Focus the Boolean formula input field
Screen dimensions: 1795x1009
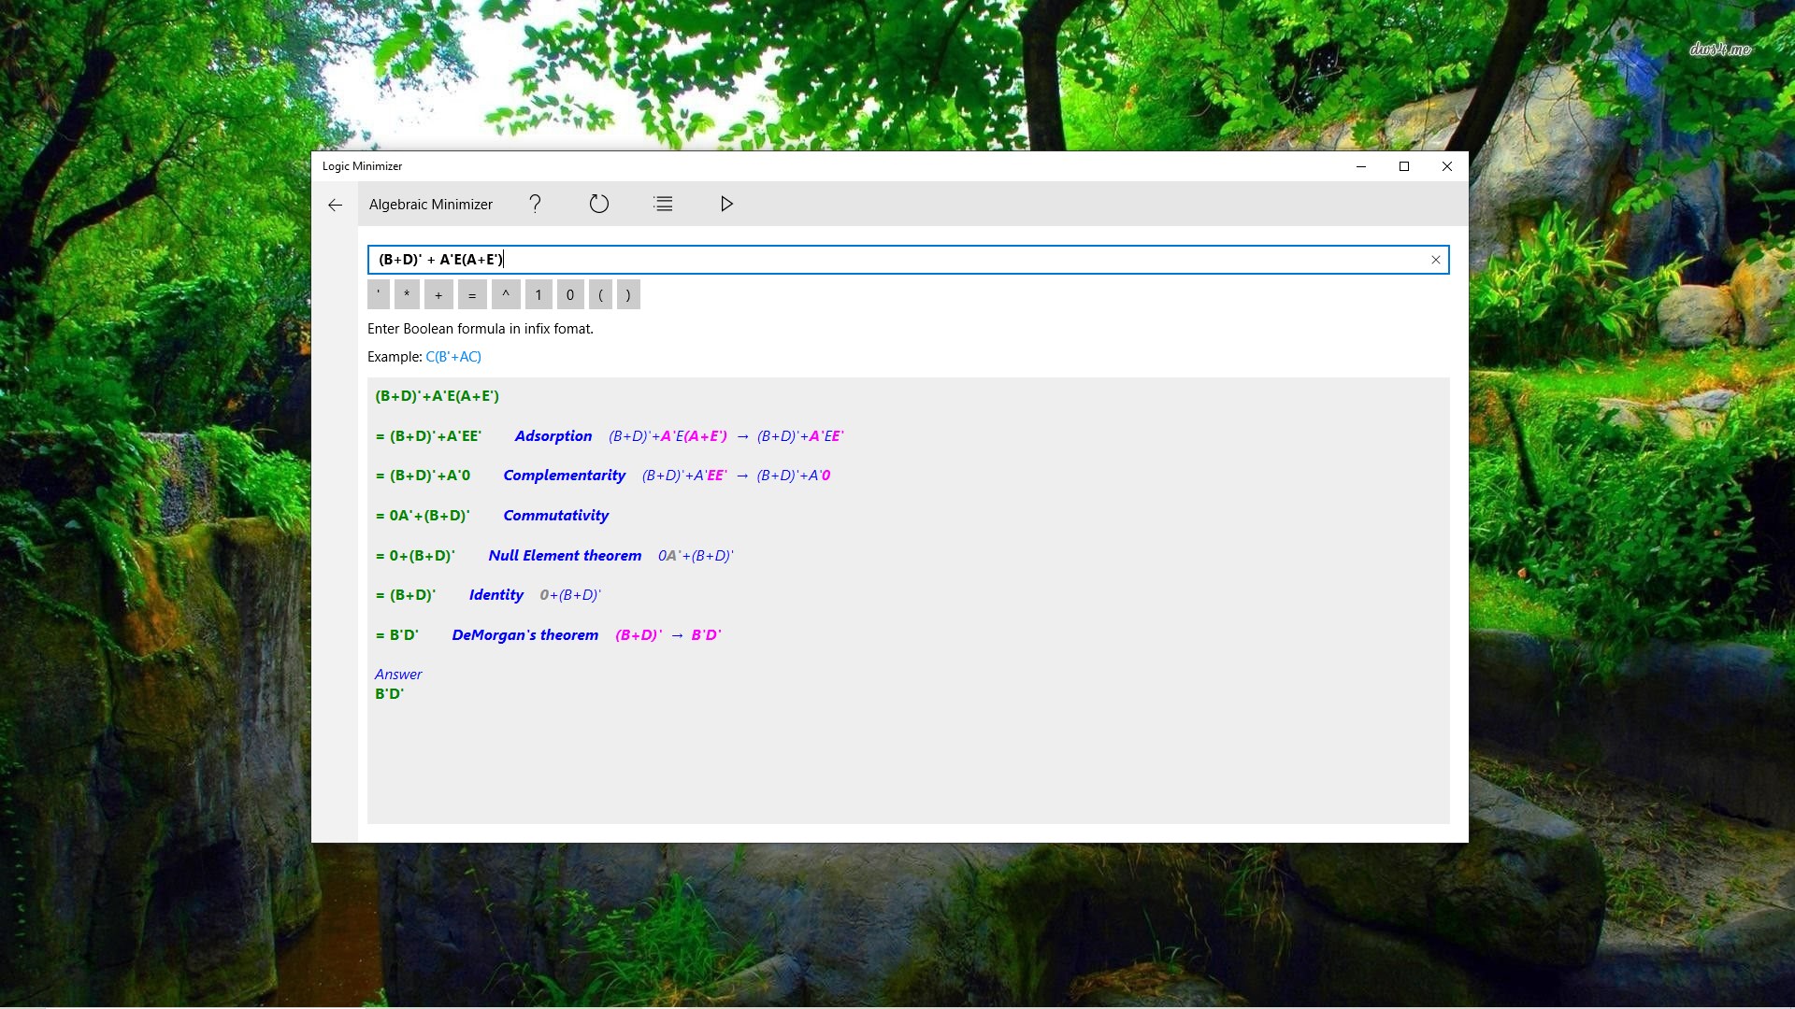(897, 260)
